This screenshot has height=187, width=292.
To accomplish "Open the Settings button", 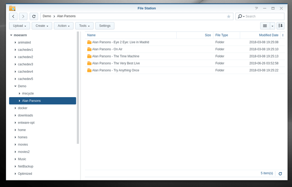I will [x=105, y=26].
